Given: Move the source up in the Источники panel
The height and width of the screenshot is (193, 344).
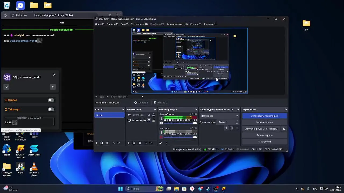Looking at the screenshot, I should click(146, 143).
